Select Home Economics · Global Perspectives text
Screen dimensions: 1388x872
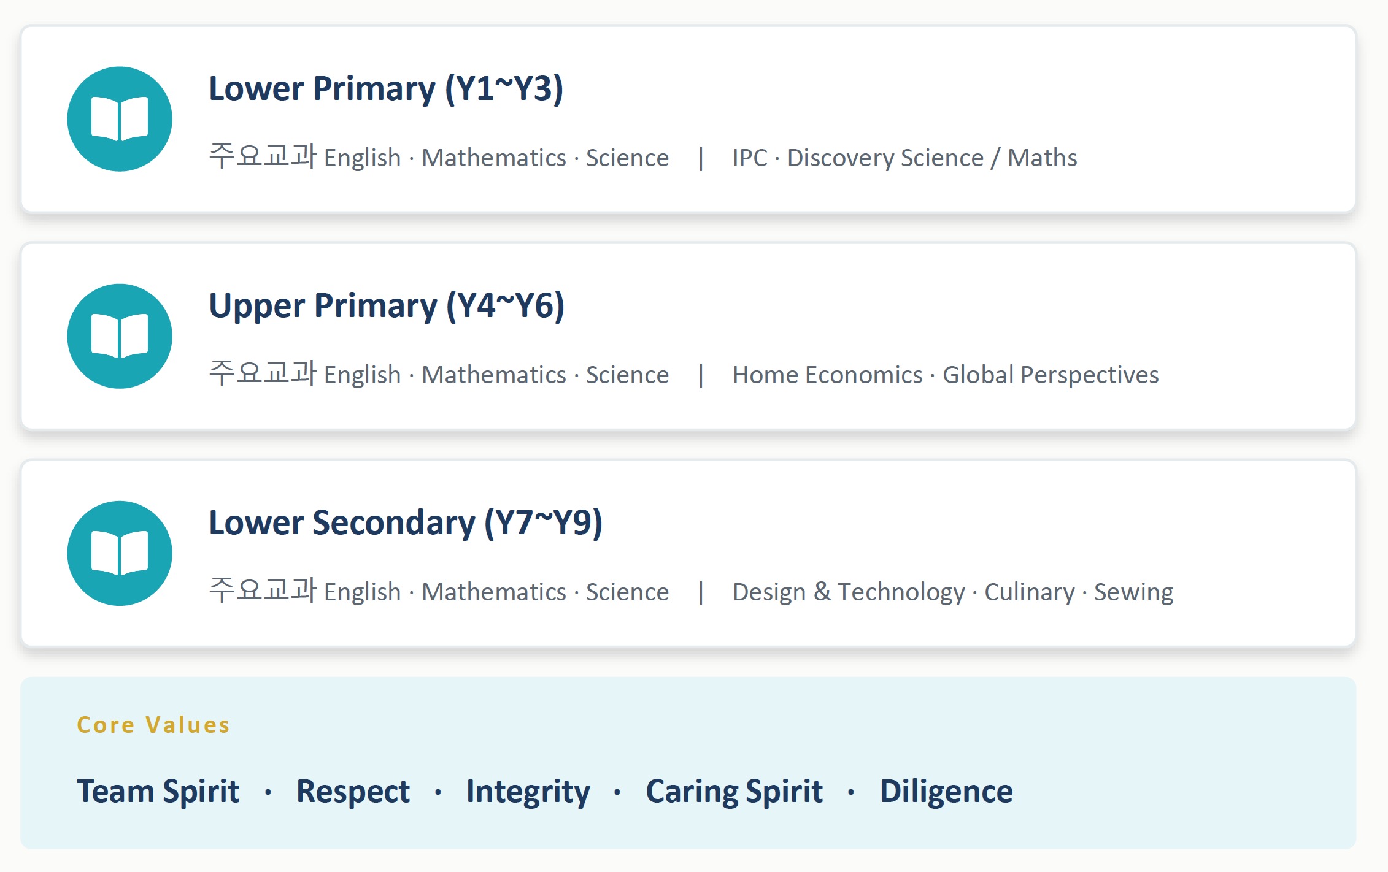(x=946, y=375)
